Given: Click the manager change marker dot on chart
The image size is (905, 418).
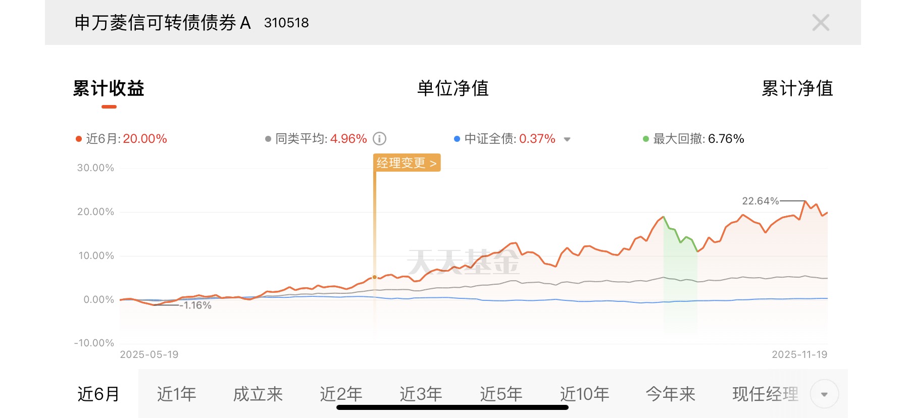Looking at the screenshot, I should 375,277.
